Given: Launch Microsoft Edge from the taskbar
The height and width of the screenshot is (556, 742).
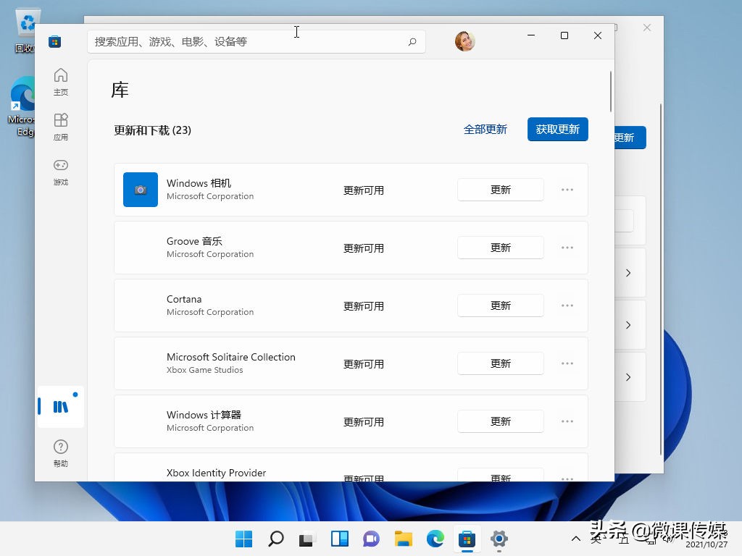Looking at the screenshot, I should click(x=435, y=539).
